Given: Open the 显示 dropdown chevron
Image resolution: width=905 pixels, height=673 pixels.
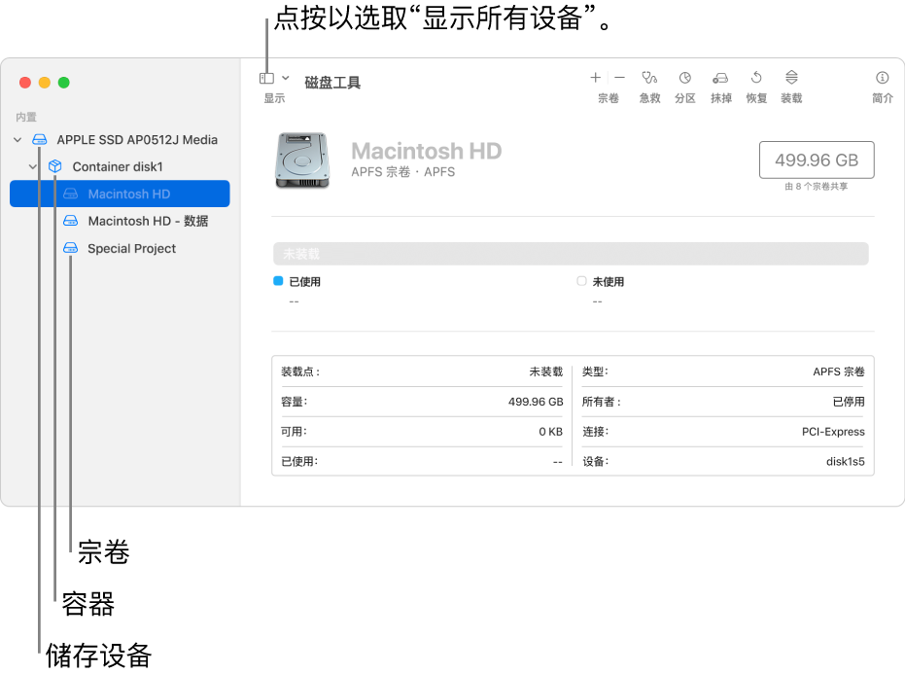Looking at the screenshot, I should (285, 78).
